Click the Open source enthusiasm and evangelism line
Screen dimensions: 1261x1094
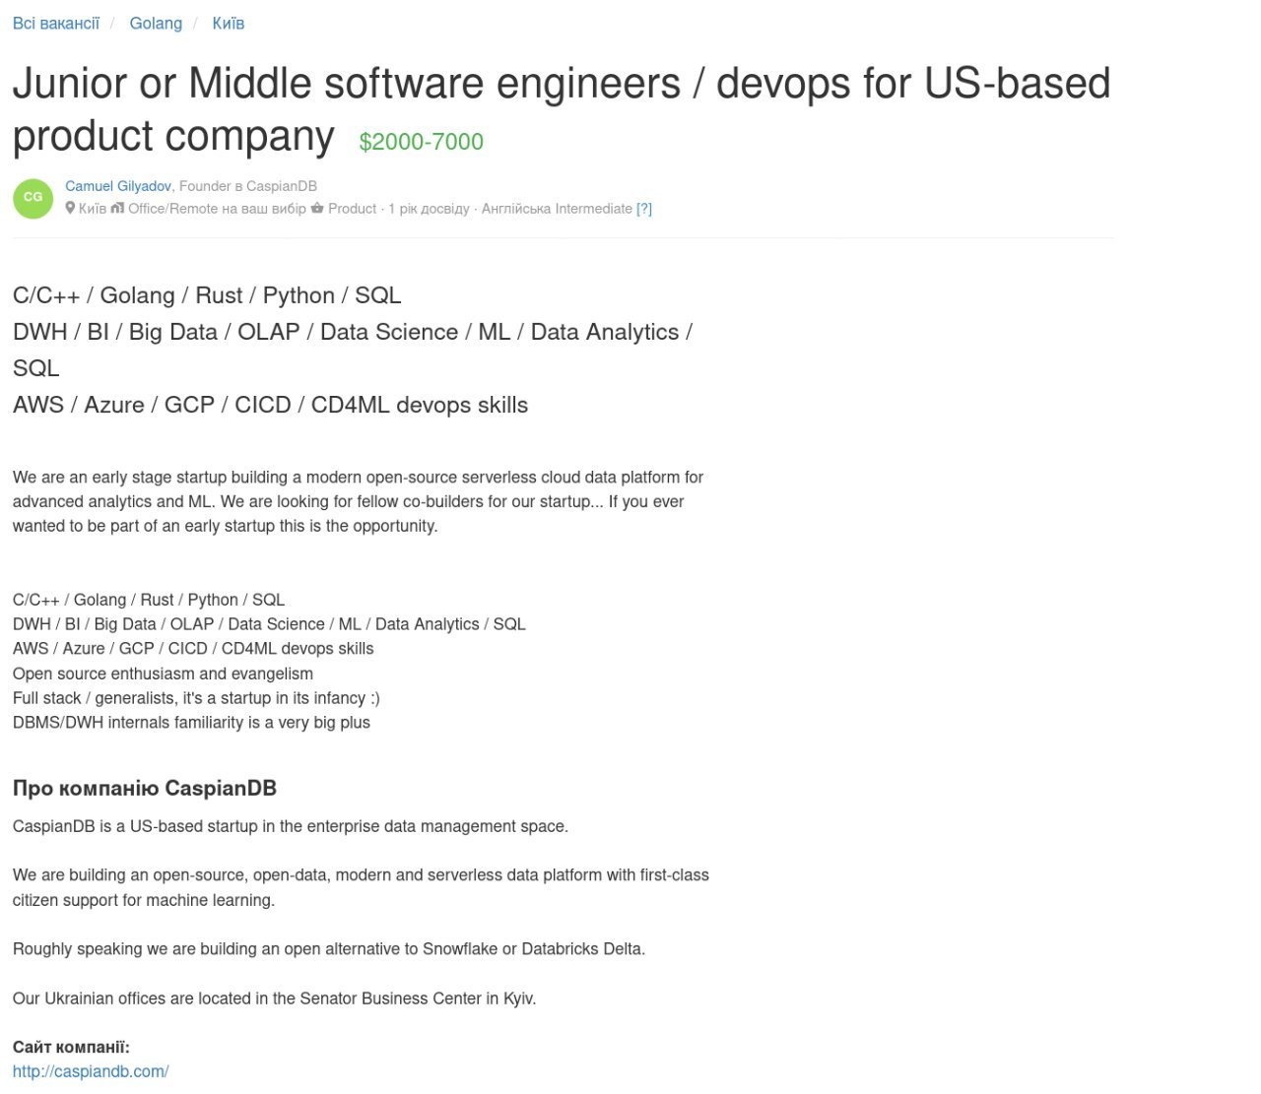coord(163,674)
